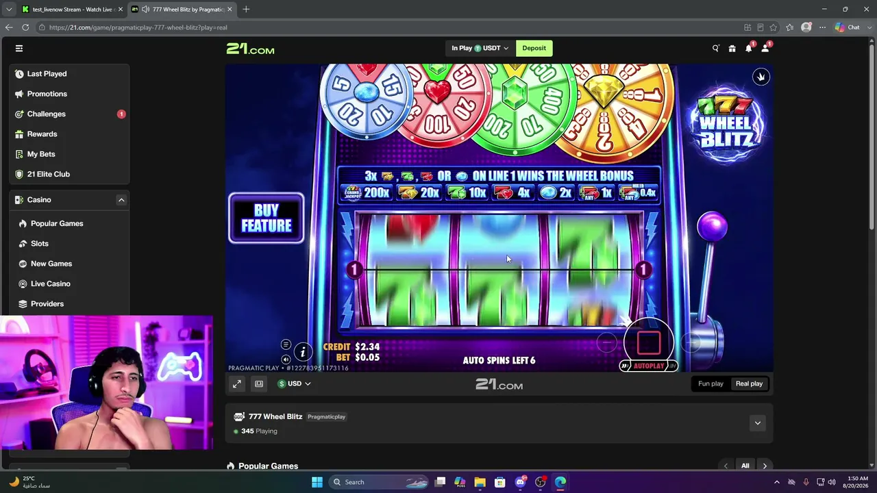Image resolution: width=877 pixels, height=493 pixels.
Task: Open the slot game settings menu icon
Action: (x=286, y=344)
